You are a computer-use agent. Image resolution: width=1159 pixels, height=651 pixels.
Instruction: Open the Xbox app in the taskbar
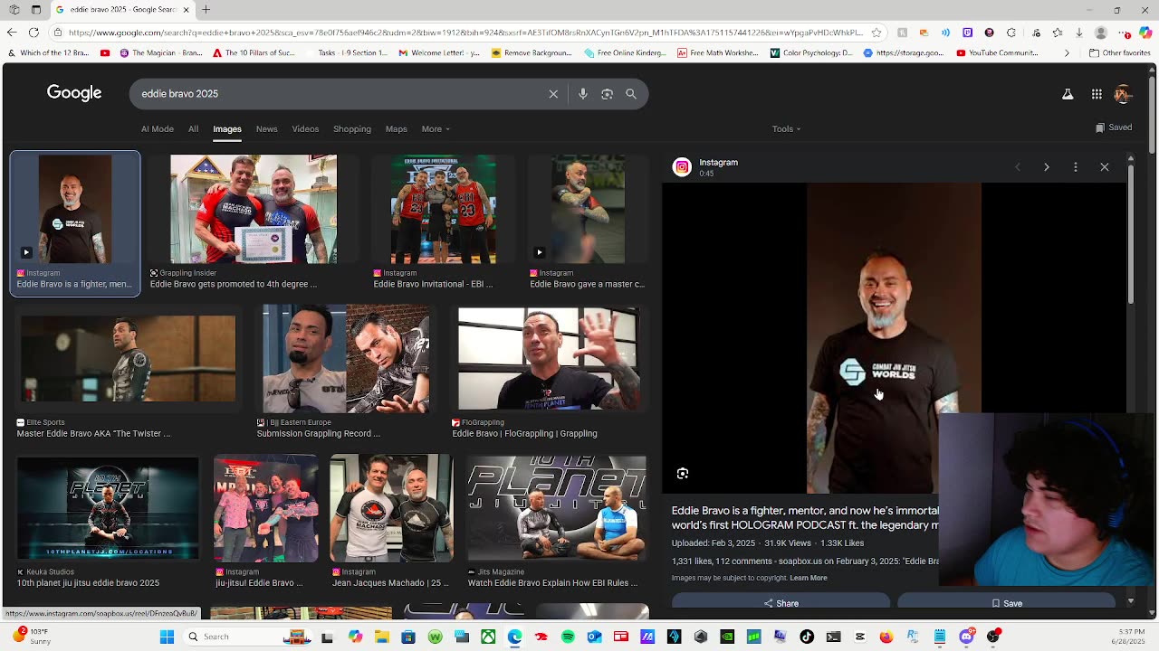(488, 637)
